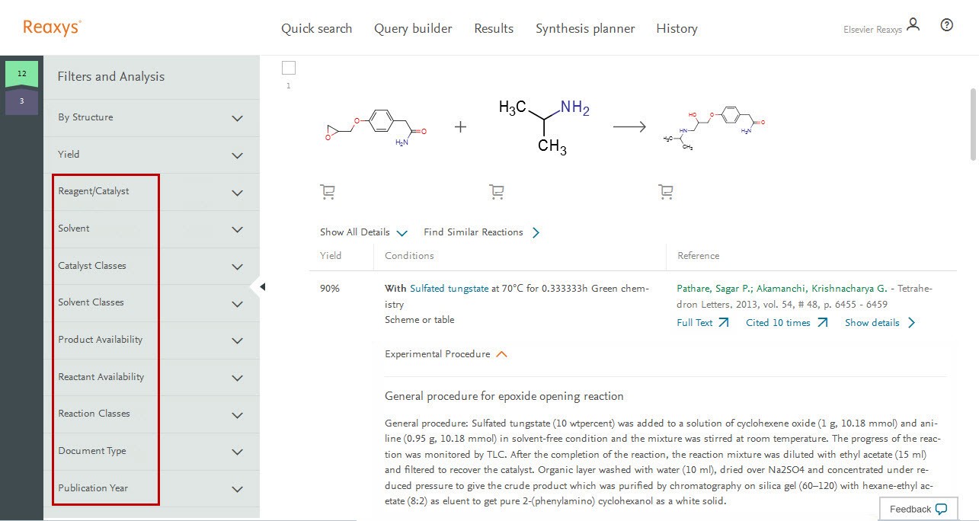Go to Synthesis planner
The height and width of the screenshot is (521, 979).
pyautogui.click(x=584, y=29)
